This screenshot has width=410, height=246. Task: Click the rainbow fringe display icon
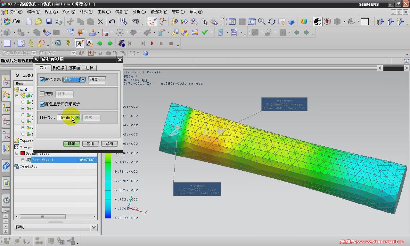tap(303, 21)
